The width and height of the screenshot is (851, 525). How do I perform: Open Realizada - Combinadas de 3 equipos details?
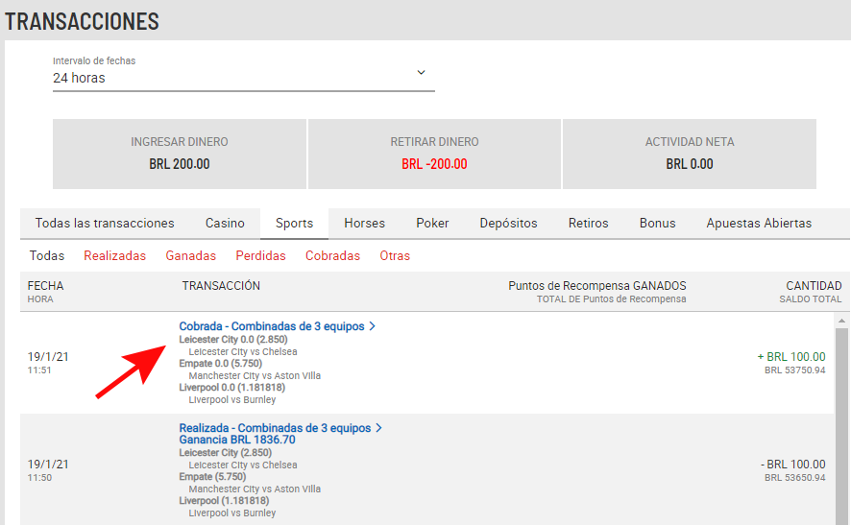click(x=275, y=428)
